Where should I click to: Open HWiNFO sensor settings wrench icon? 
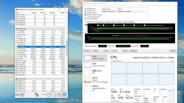coord(59,95)
